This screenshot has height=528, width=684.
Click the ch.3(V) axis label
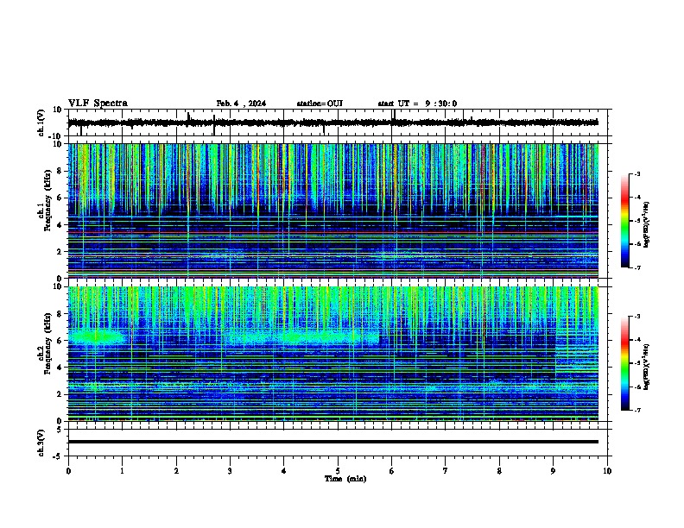click(41, 443)
